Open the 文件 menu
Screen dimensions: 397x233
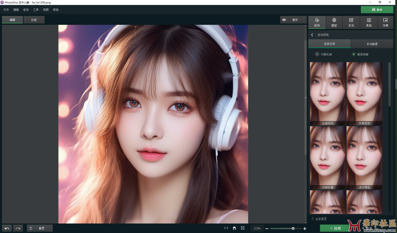point(6,10)
